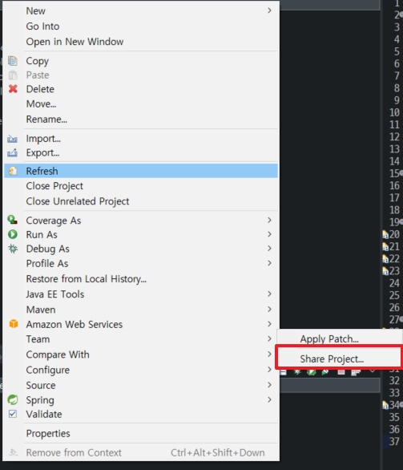Click the Debug As bug icon
The width and height of the screenshot is (403, 470).
coord(13,249)
